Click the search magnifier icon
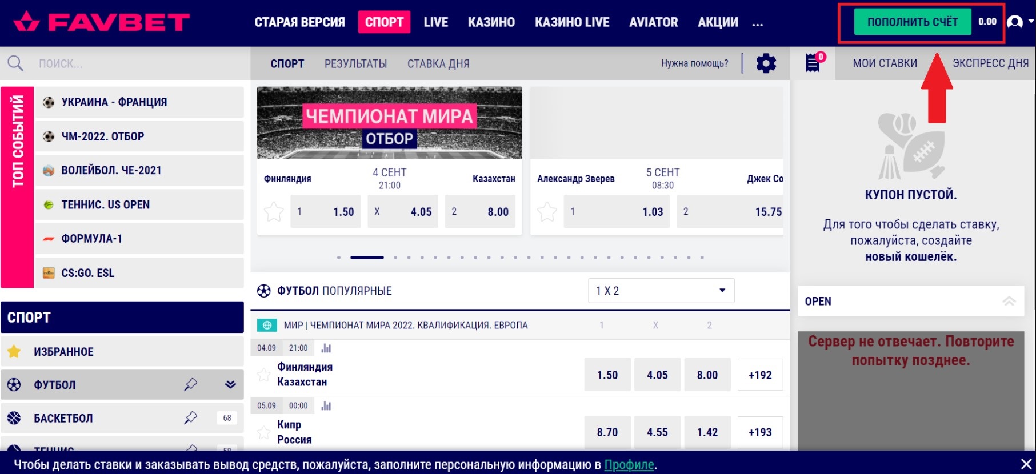 (x=15, y=63)
